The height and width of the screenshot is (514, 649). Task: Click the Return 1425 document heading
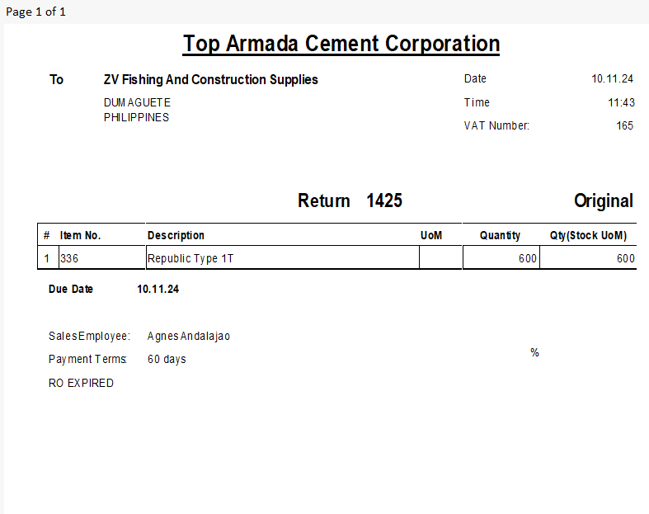[x=350, y=200]
